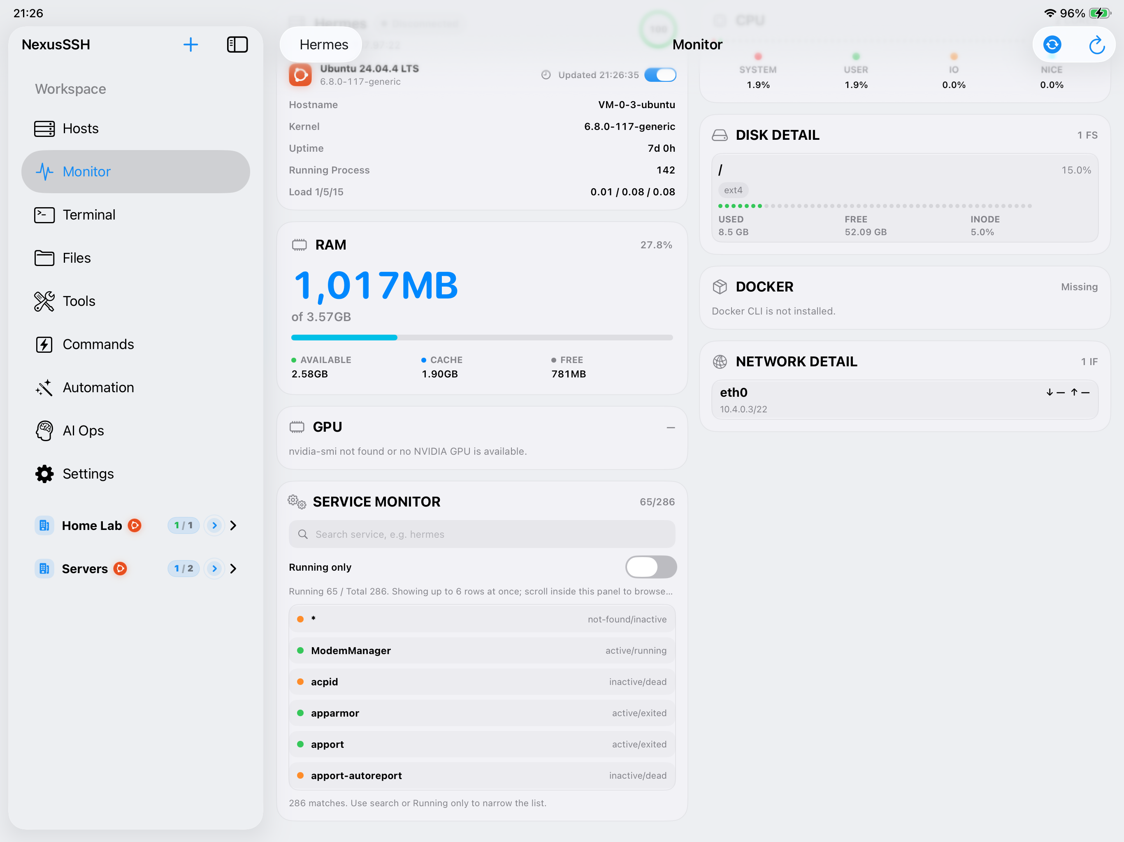
Task: Expand the Home Lab group chevron
Action: coord(233,525)
